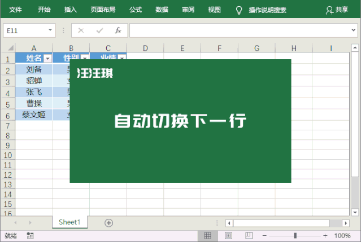Click inside the formula bar
This screenshot has height=242, width=361.
[240, 30]
